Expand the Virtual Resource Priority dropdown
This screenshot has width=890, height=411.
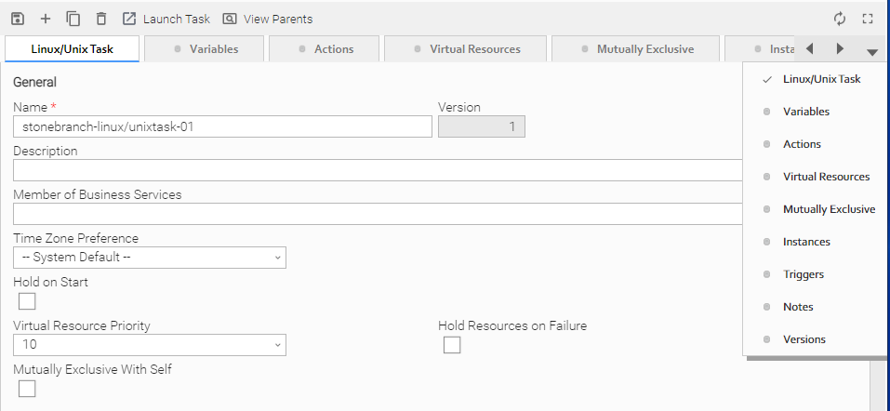click(150, 345)
